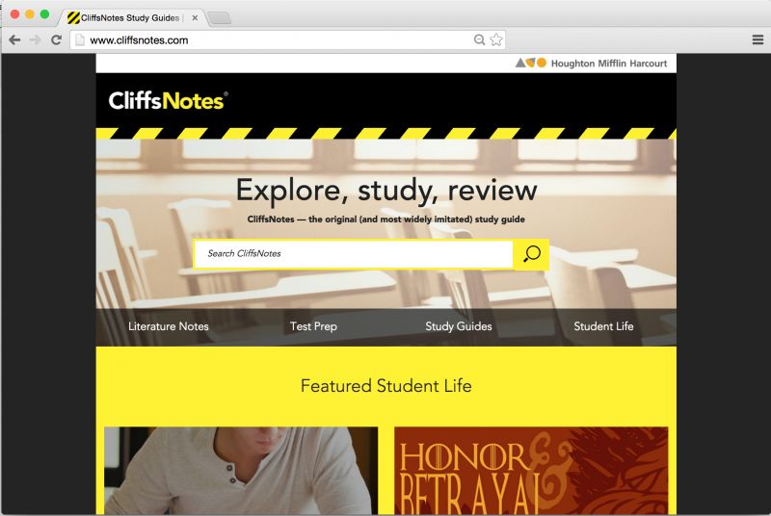This screenshot has height=516, width=771.
Task: Click the page icon beside the URL
Action: [80, 39]
